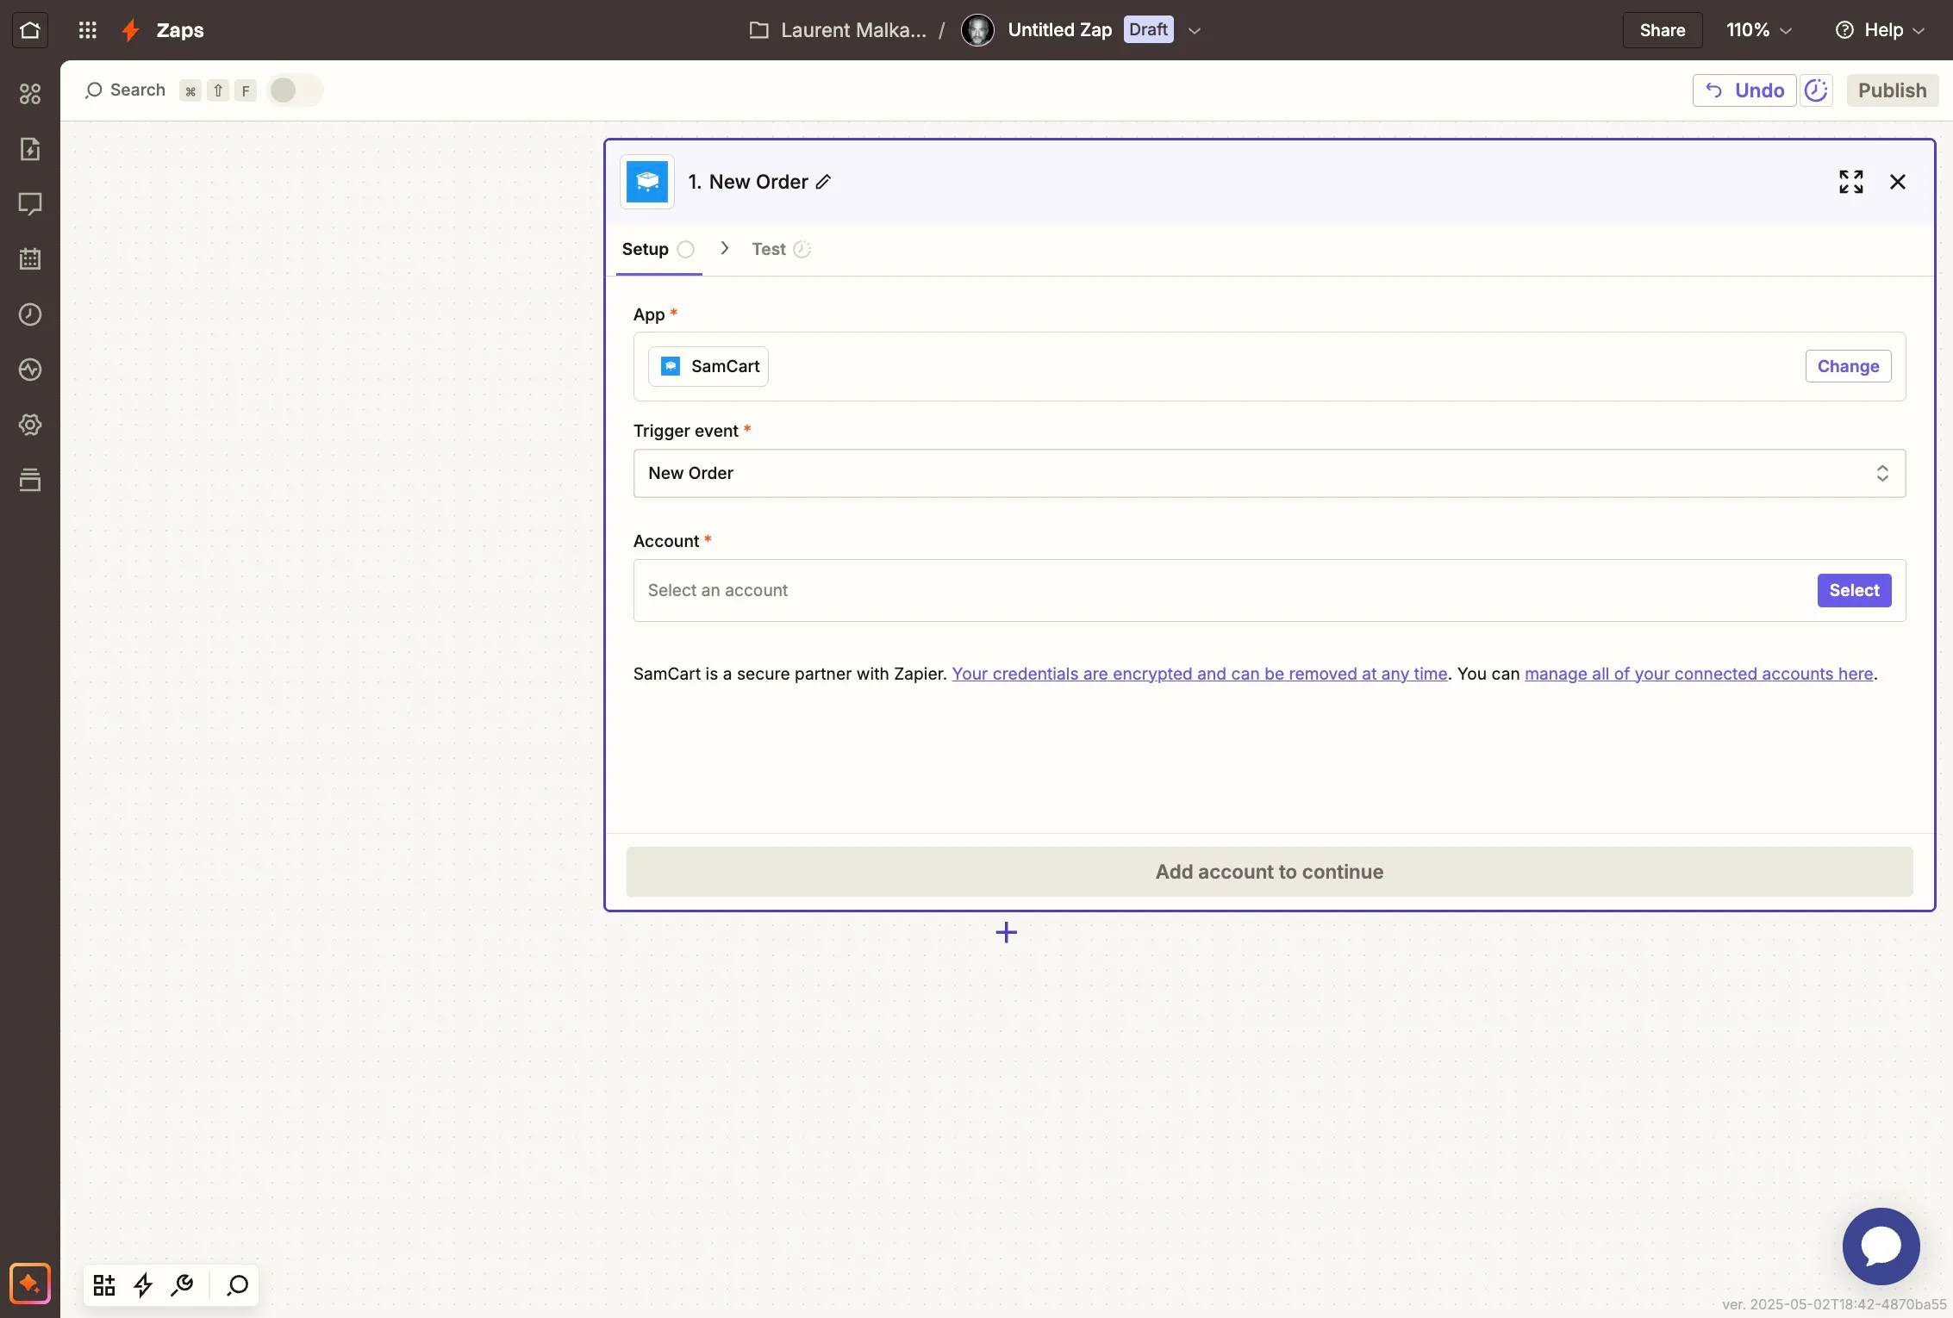This screenshot has height=1318, width=1953.
Task: Add a step with the plus icon
Action: (x=1006, y=932)
